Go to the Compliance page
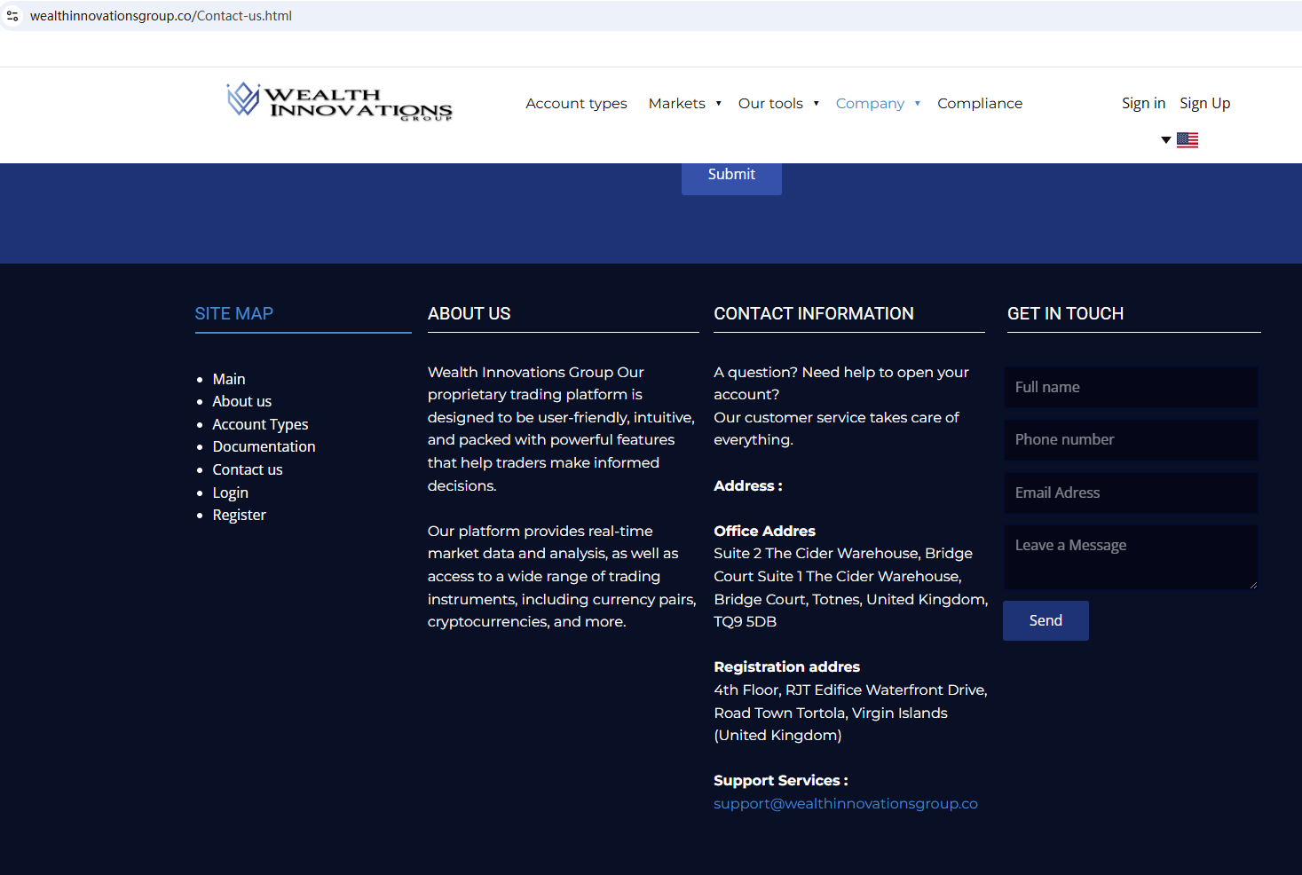1302x875 pixels. click(979, 104)
